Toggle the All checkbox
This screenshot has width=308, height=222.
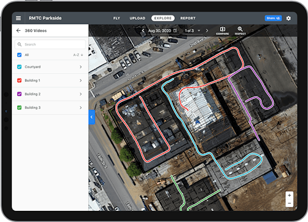[x=19, y=55]
